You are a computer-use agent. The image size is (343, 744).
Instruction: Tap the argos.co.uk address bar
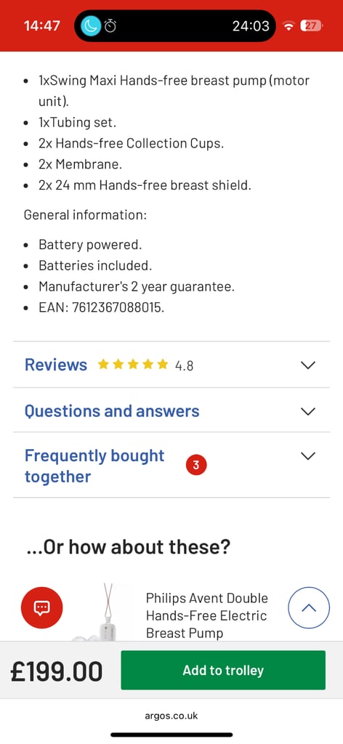[171, 716]
